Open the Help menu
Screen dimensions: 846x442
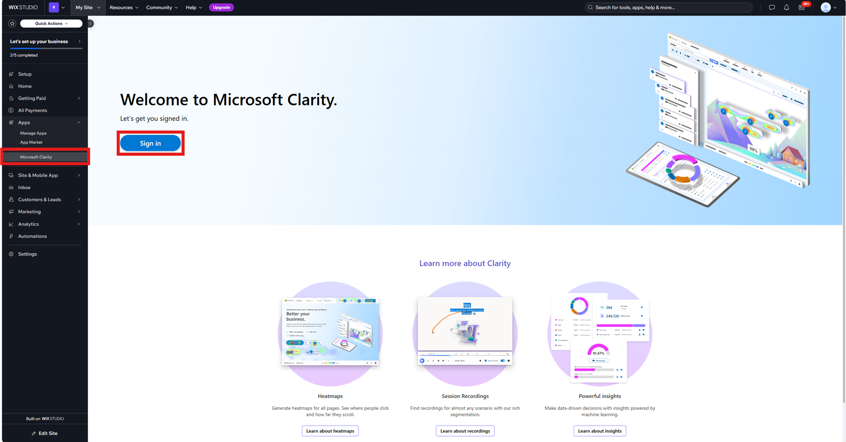(194, 7)
